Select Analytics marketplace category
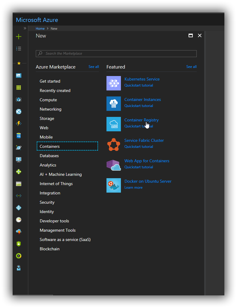Screen dimensions: 237x308 (48, 165)
